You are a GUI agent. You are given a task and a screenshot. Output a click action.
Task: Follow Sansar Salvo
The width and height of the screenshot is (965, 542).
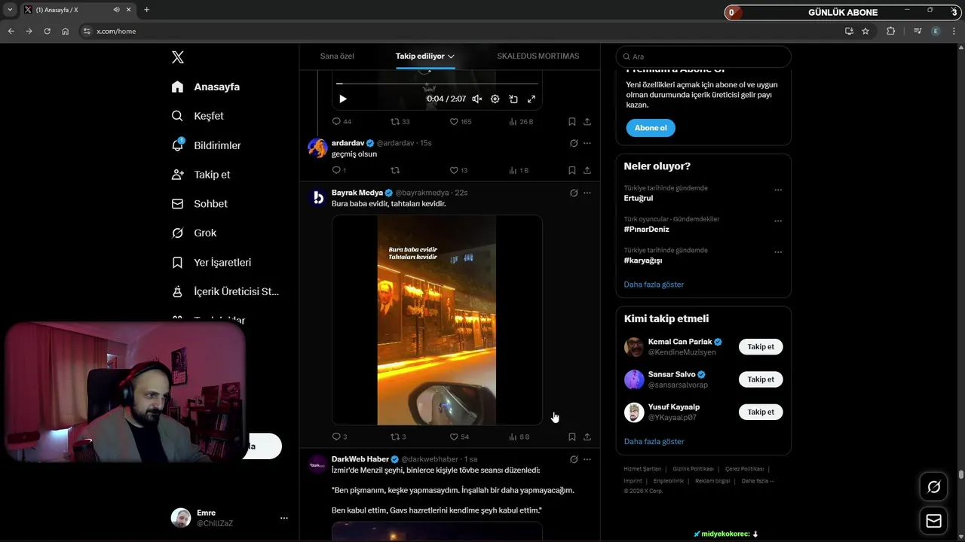(x=761, y=379)
